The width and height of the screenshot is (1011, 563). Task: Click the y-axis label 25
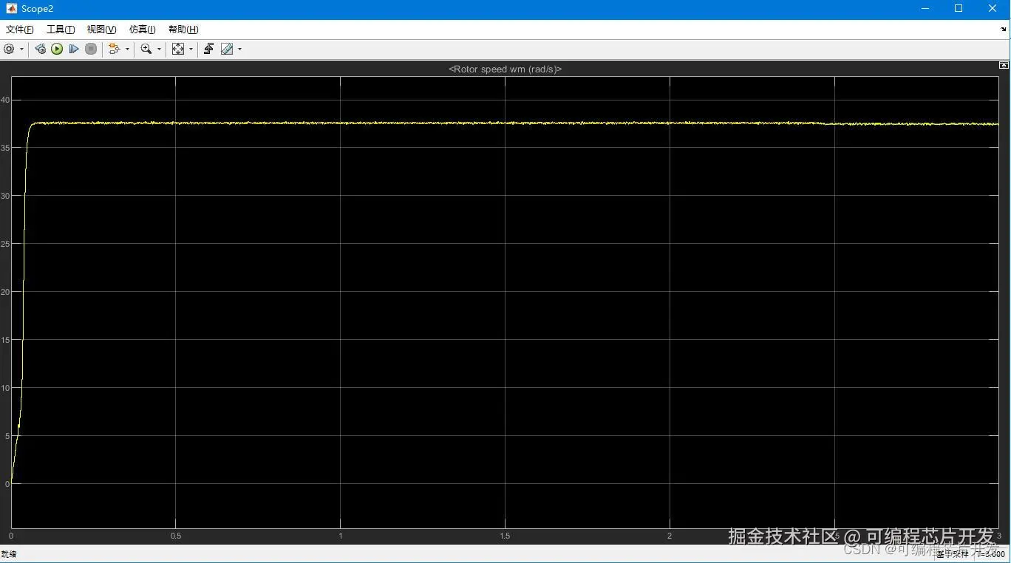pyautogui.click(x=5, y=244)
